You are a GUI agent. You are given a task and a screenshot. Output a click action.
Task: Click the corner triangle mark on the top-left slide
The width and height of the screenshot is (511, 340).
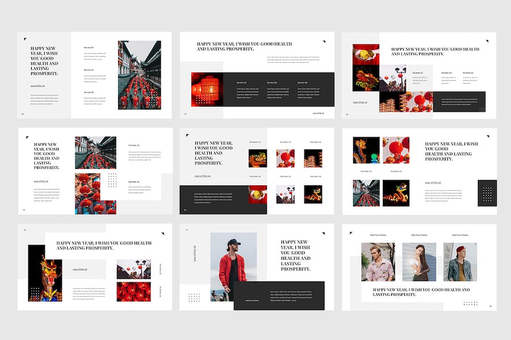click(x=25, y=40)
